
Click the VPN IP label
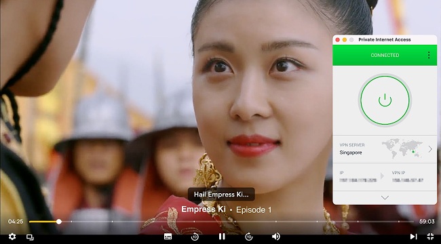(398, 173)
